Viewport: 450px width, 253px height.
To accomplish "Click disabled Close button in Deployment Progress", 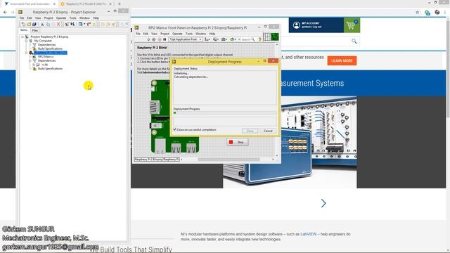I will (250, 131).
